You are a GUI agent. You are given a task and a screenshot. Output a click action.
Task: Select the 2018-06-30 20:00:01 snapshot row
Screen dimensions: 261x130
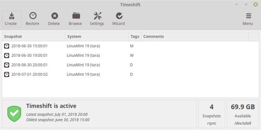click(x=130, y=65)
